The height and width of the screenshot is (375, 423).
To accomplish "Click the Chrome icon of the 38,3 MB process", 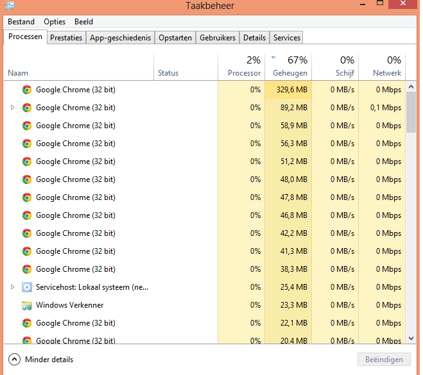I will (x=27, y=269).
